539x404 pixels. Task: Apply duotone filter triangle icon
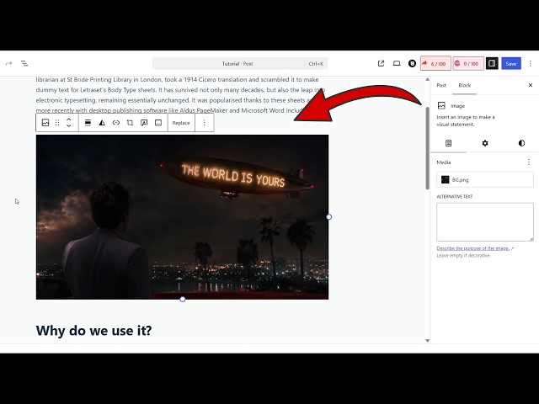[102, 123]
